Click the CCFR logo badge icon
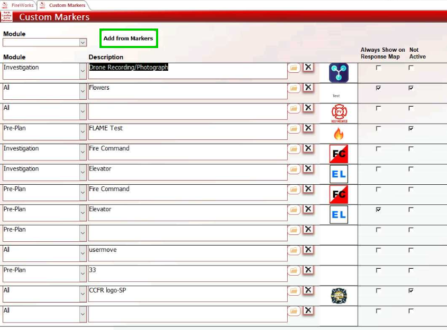 click(339, 296)
